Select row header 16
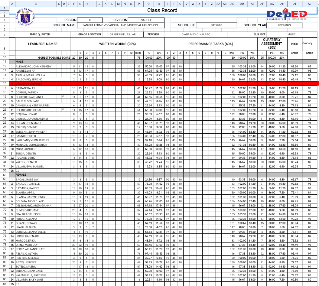This screenshot has height=286, width=319. (x=5, y=83)
